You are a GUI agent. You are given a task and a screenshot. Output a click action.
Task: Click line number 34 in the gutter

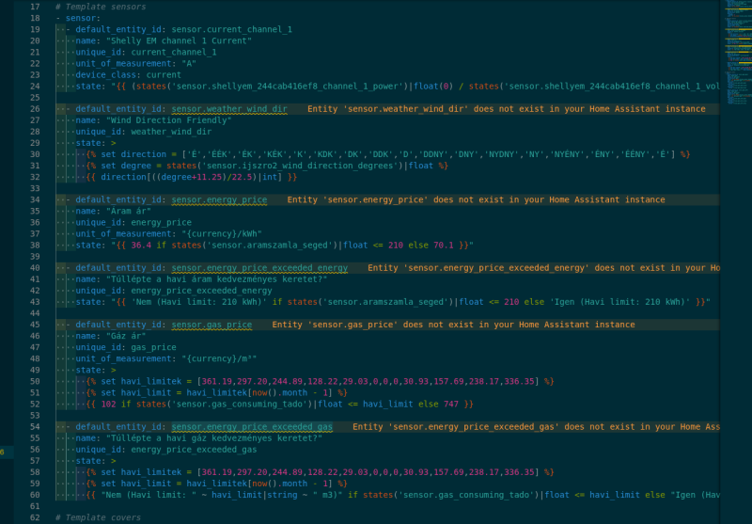pyautogui.click(x=35, y=199)
